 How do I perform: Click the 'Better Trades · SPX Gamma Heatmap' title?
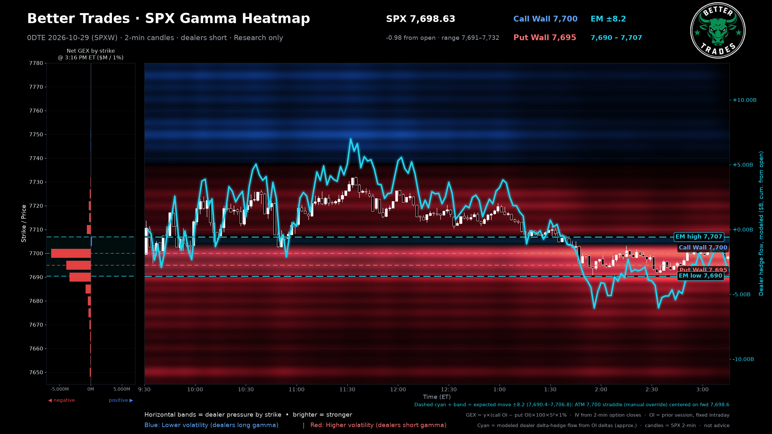[169, 19]
